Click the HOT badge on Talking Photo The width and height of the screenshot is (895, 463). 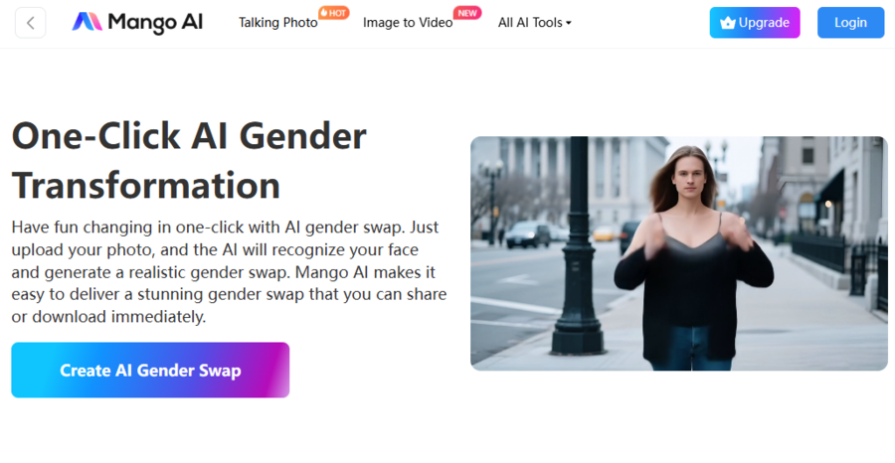334,13
